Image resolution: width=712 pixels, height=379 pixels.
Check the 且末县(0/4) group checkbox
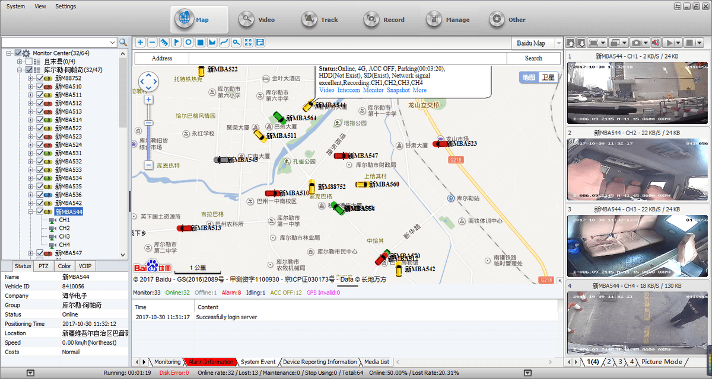point(29,62)
